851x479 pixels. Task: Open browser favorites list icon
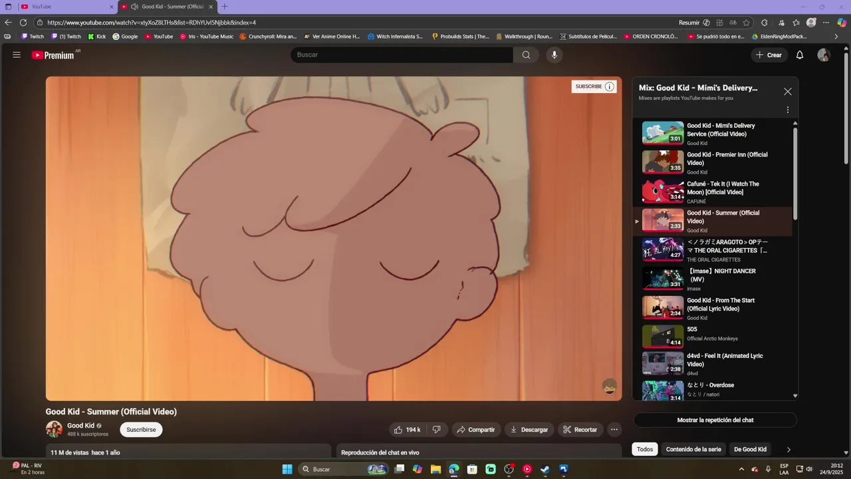click(796, 23)
